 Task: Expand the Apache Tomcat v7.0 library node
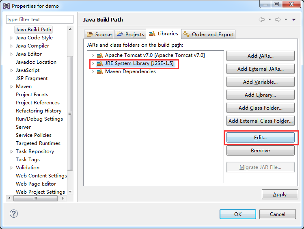(93, 56)
